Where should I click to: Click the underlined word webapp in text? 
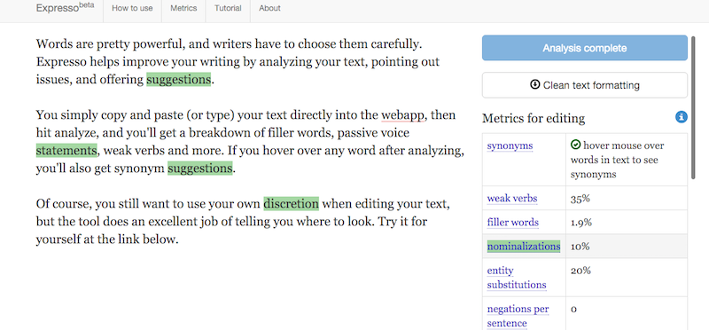[x=402, y=115]
